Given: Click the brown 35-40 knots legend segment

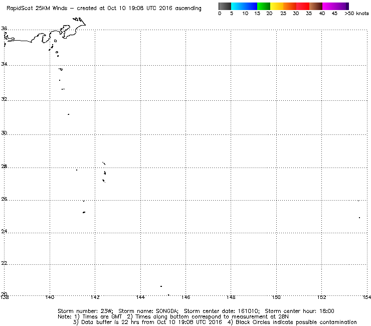Looking at the screenshot, I should pyautogui.click(x=316, y=6).
